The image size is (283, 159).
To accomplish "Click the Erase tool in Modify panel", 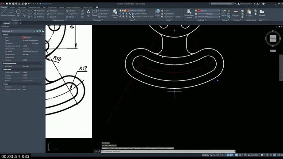I will click(x=83, y=11).
